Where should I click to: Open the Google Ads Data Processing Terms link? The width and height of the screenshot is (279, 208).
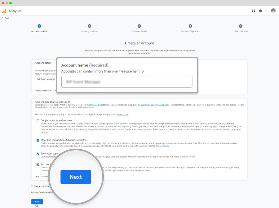coord(155,105)
